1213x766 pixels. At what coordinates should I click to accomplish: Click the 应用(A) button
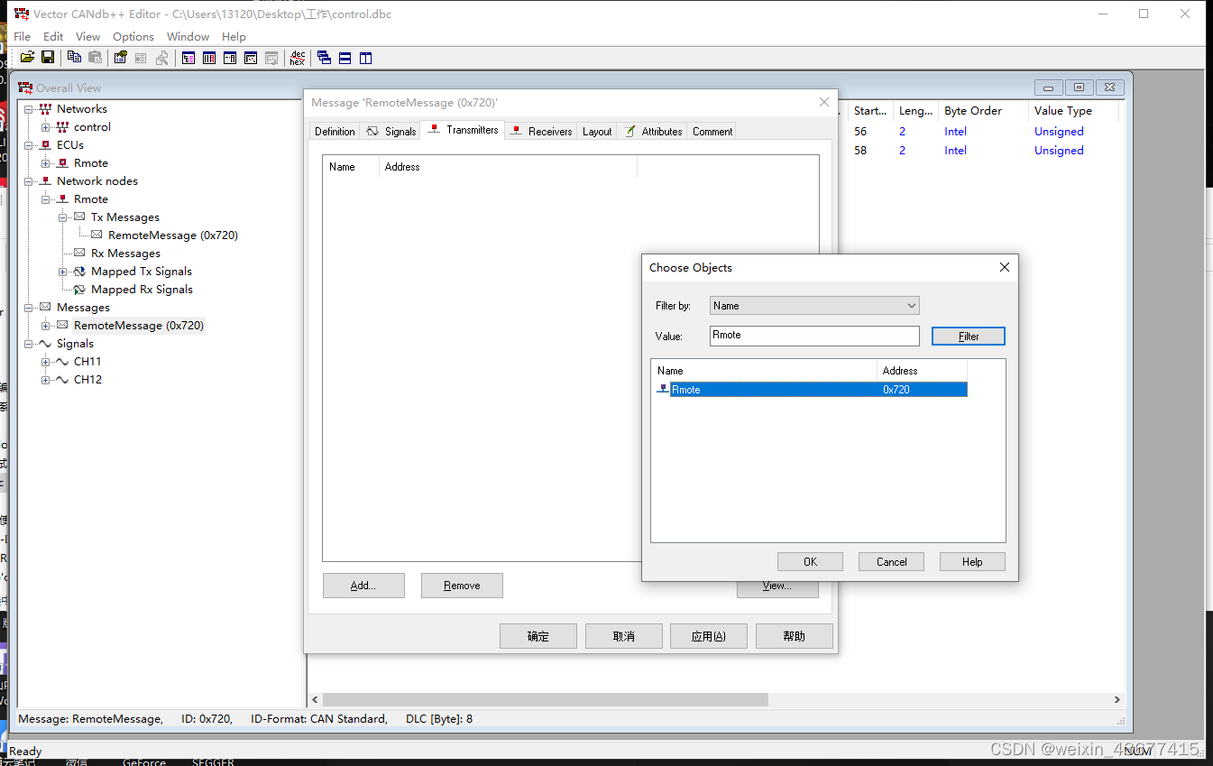(x=709, y=636)
